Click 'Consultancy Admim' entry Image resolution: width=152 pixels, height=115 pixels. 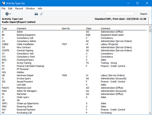[x=26, y=41]
